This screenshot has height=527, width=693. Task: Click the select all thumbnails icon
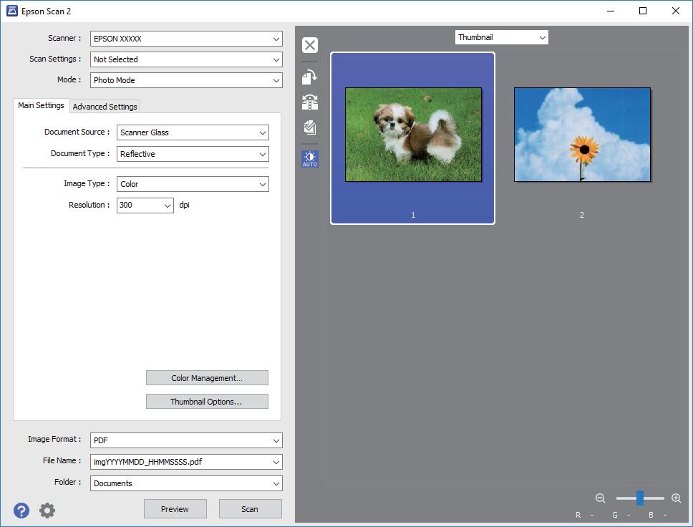pyautogui.click(x=310, y=127)
